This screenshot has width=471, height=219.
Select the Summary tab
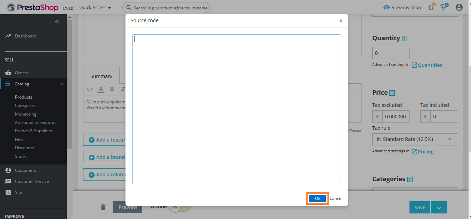click(x=101, y=76)
